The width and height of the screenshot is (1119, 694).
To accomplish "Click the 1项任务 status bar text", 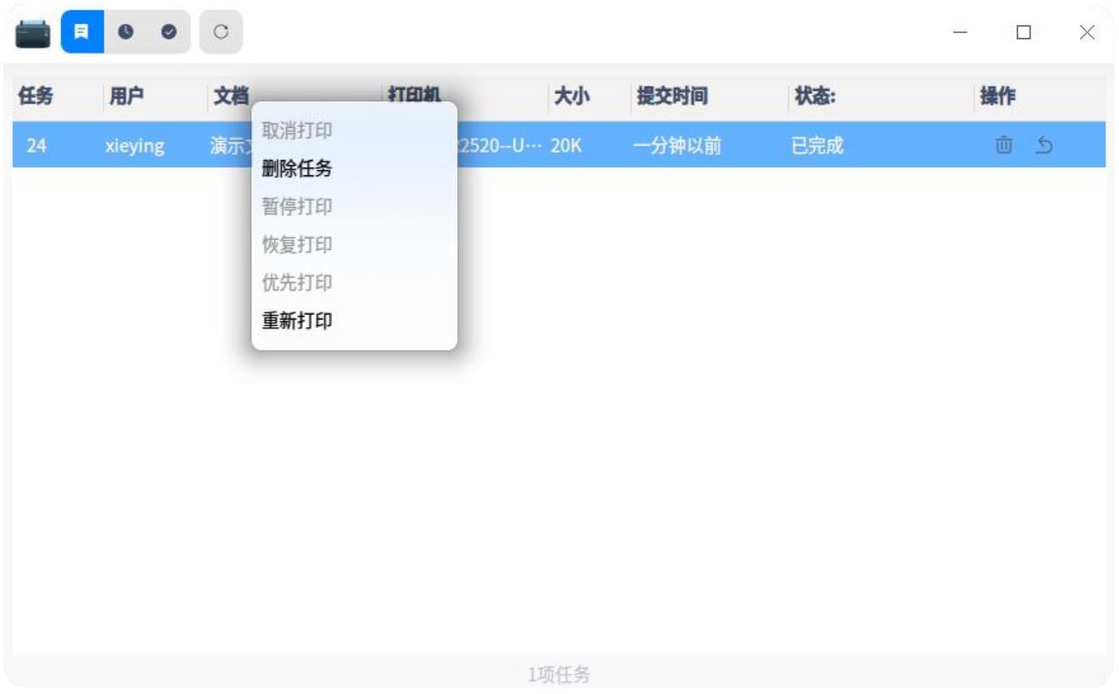I will click(x=559, y=675).
